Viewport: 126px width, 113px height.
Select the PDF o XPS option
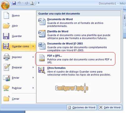pos(75,59)
